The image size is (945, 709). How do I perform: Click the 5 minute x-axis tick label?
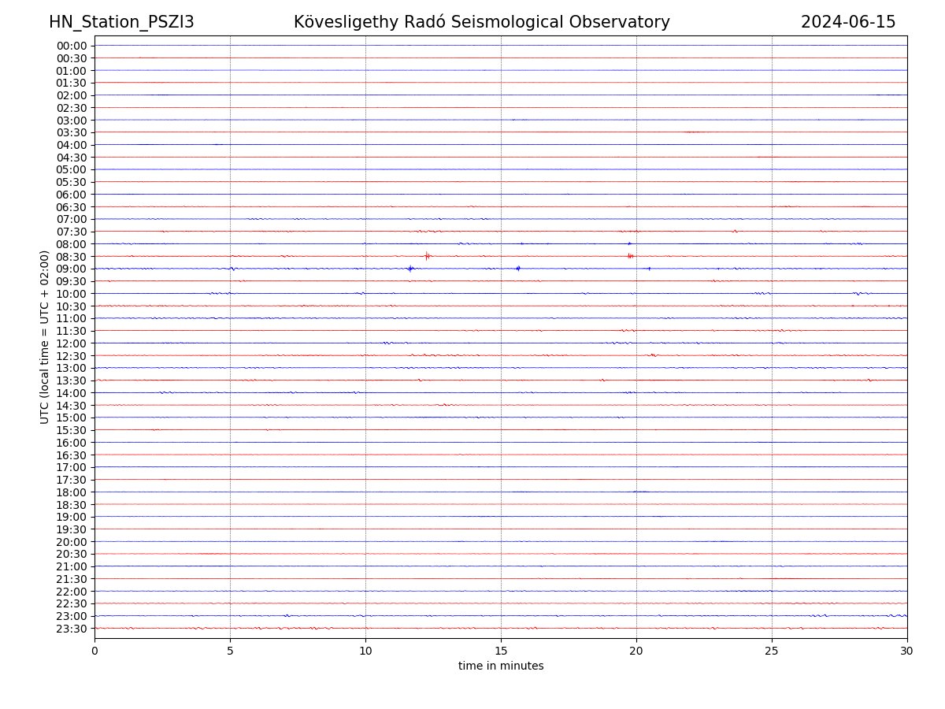point(230,651)
